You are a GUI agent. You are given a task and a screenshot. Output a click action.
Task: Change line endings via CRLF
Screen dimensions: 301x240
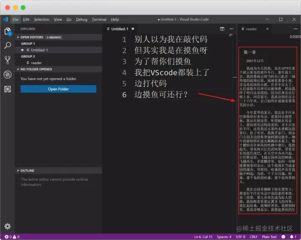click(x=254, y=237)
